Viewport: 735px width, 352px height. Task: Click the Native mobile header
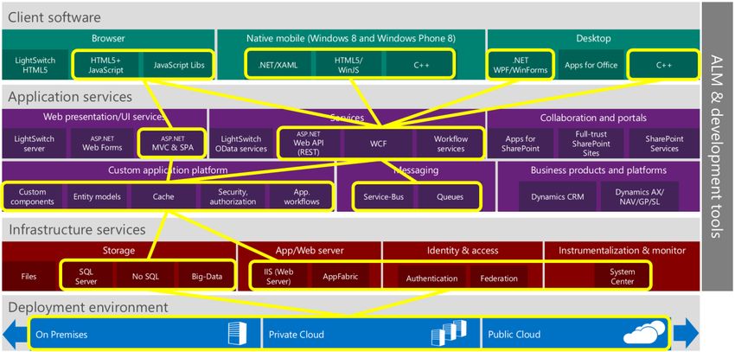point(350,38)
